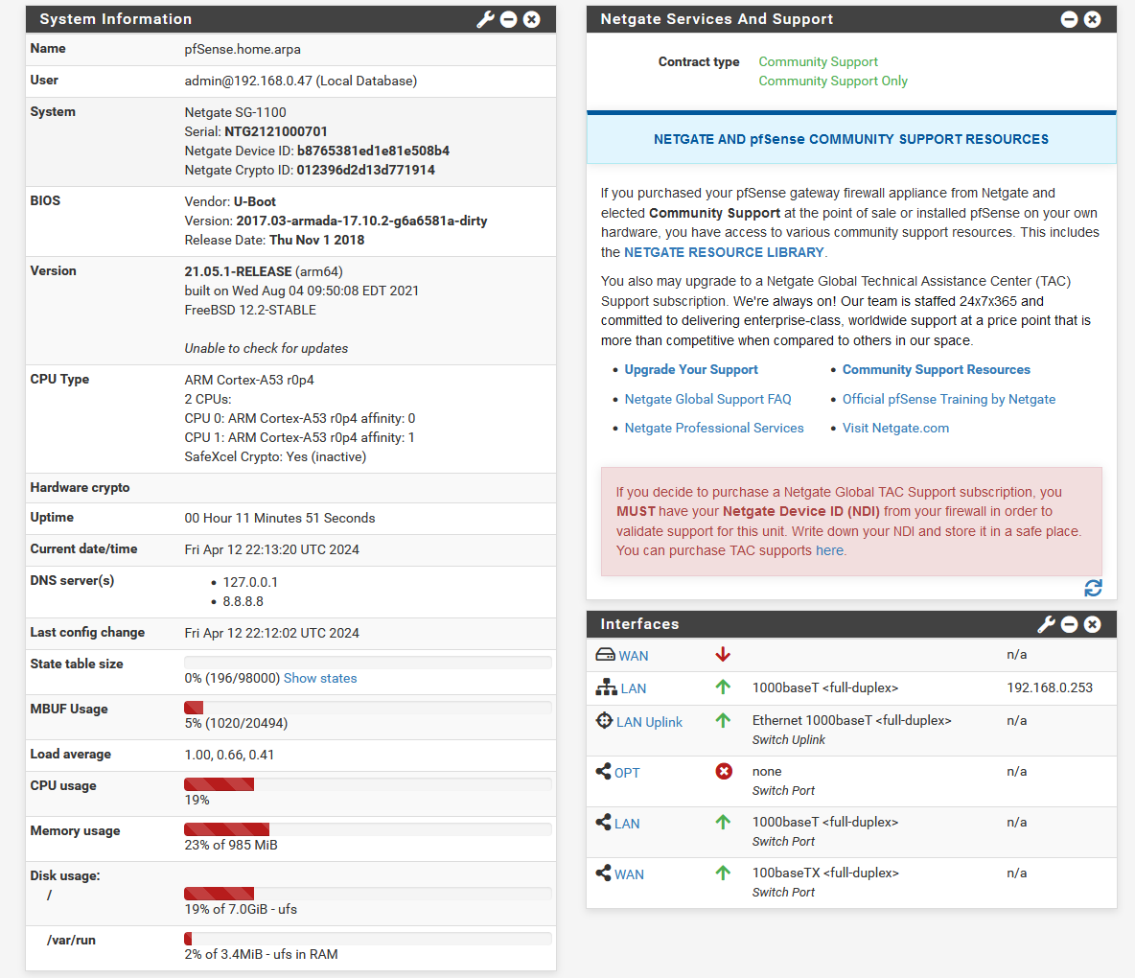Viewport: 1135px width, 978px height.
Task: Click the Interfaces widget wrench icon
Action: tap(1046, 624)
